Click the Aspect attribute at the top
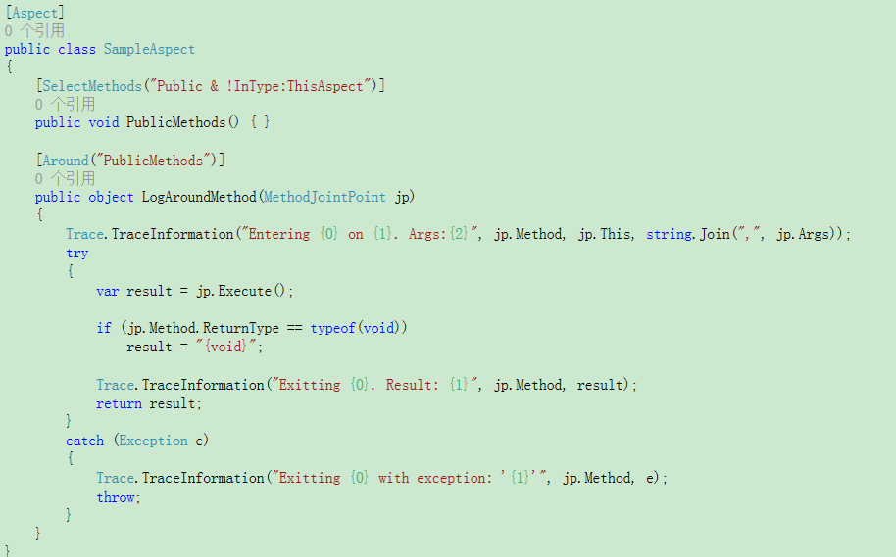 [x=35, y=13]
